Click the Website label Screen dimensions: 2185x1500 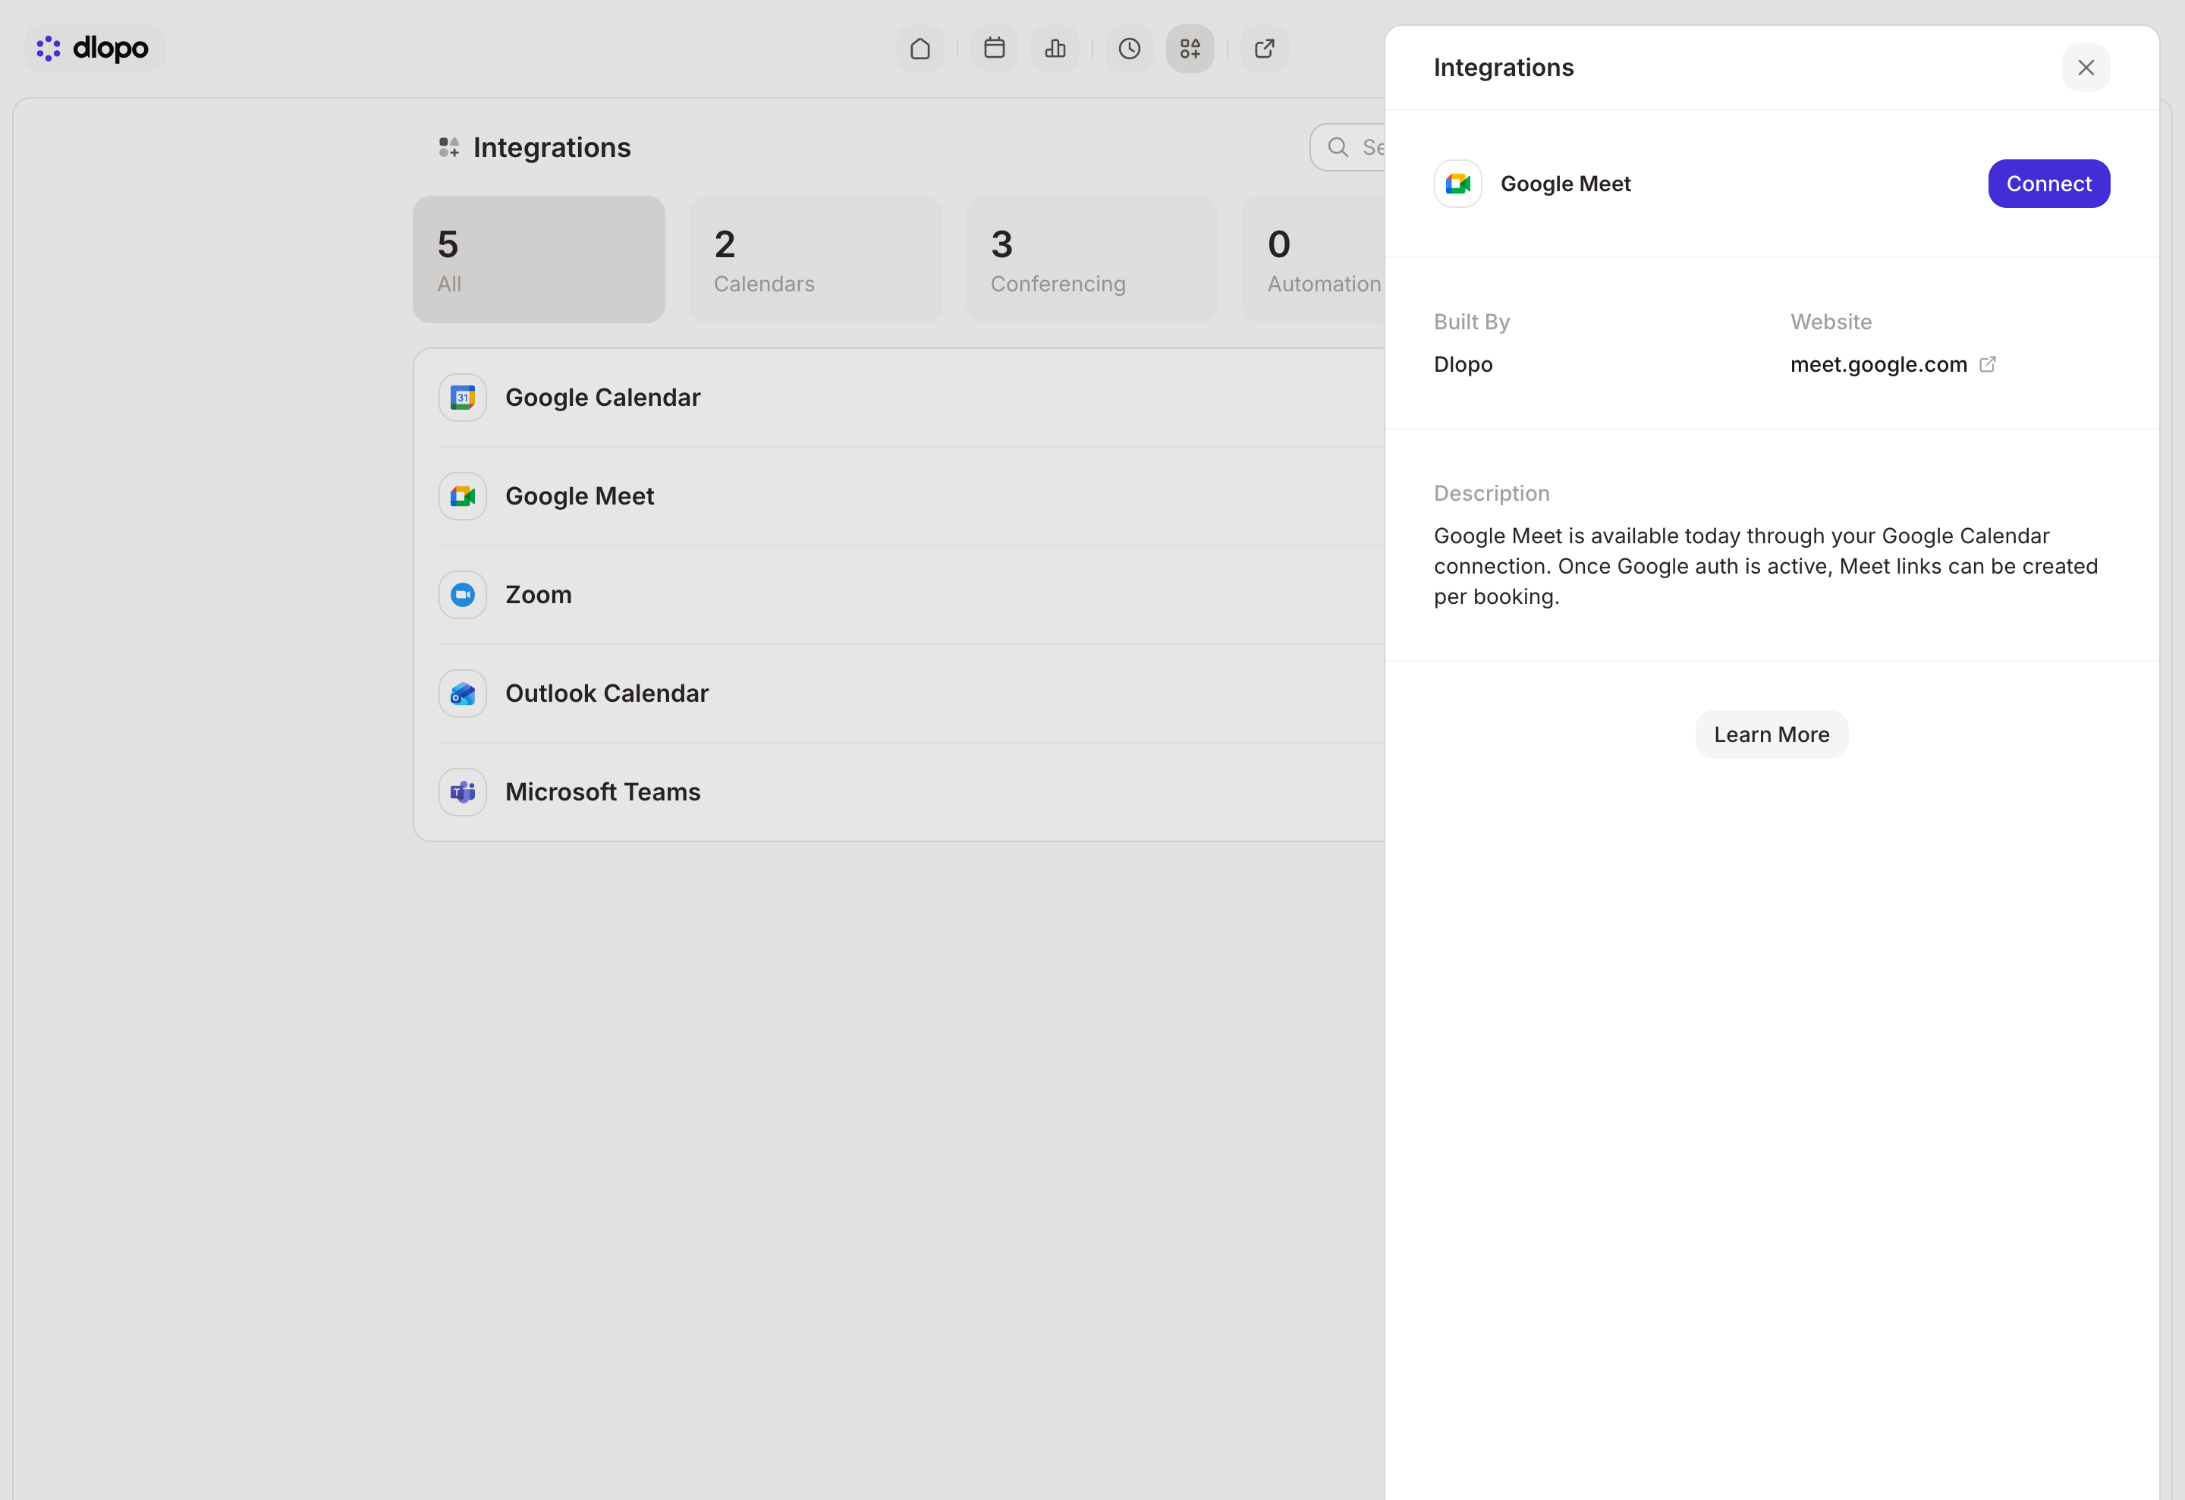coord(1831,322)
